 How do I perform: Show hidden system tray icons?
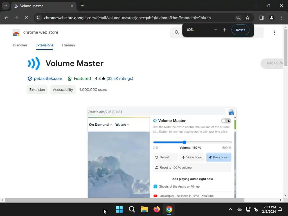click(x=231, y=209)
